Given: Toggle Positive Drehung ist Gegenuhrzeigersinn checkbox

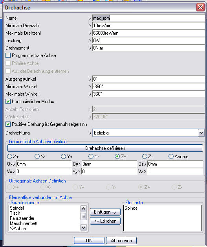Looking at the screenshot, I should click(8, 124).
